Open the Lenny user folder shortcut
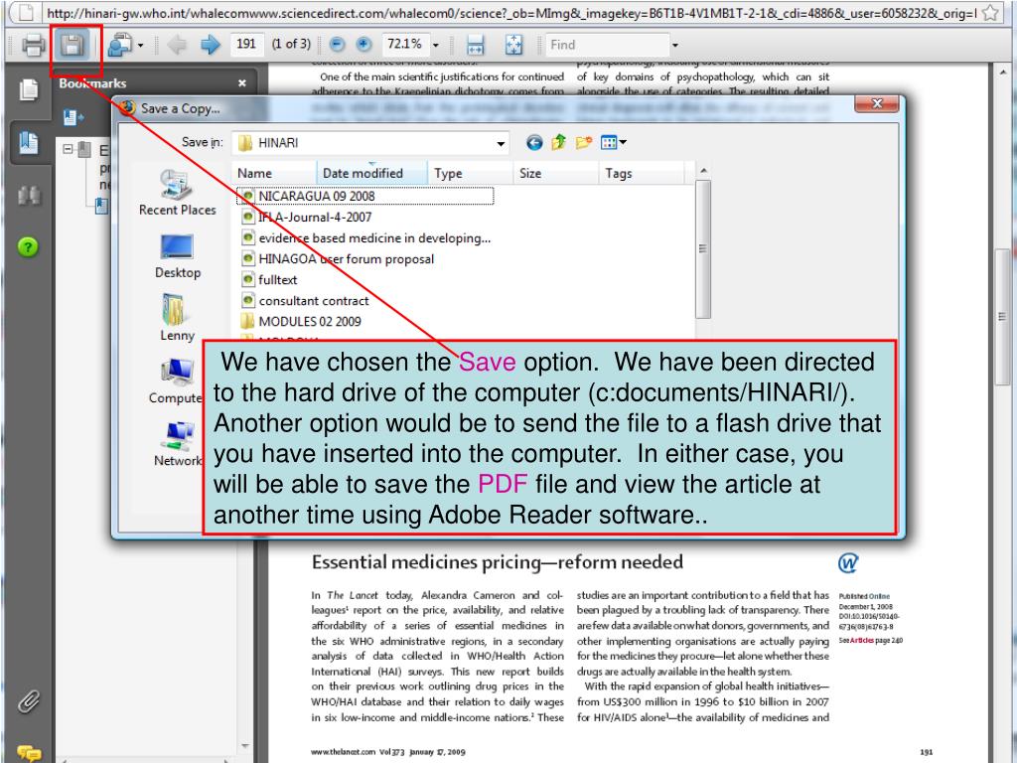 (177, 318)
